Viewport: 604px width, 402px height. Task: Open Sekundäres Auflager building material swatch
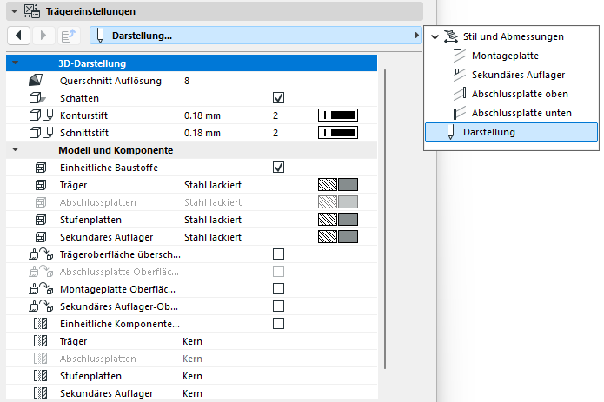tap(338, 236)
